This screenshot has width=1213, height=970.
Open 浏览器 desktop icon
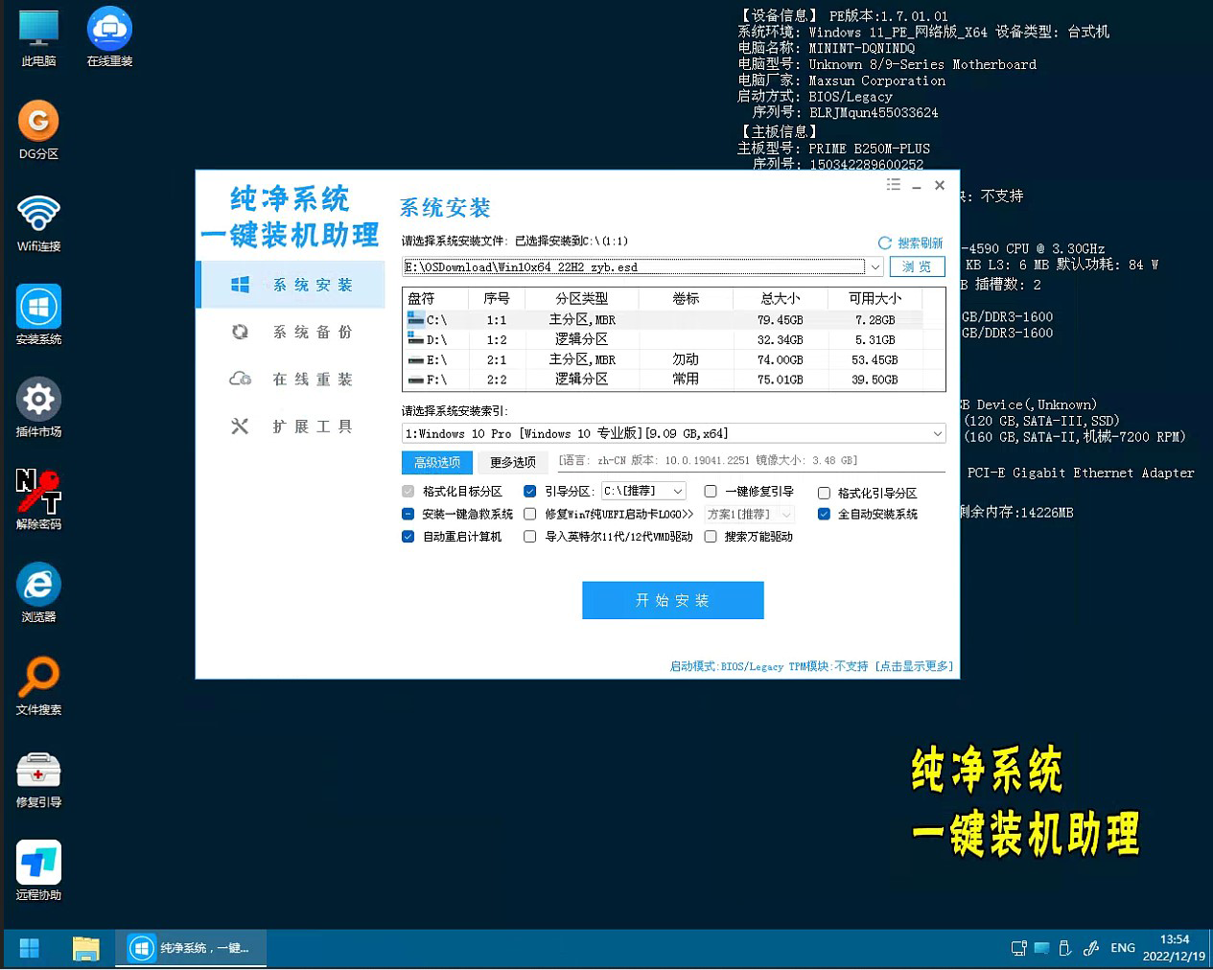[38, 592]
